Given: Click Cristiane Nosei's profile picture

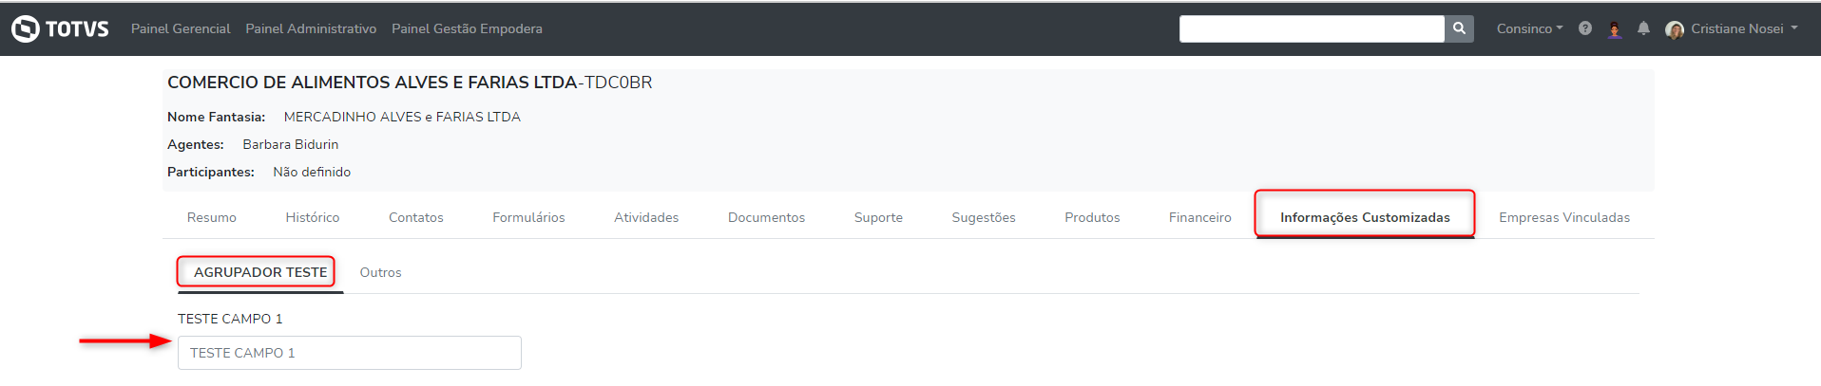Looking at the screenshot, I should 1675,29.
